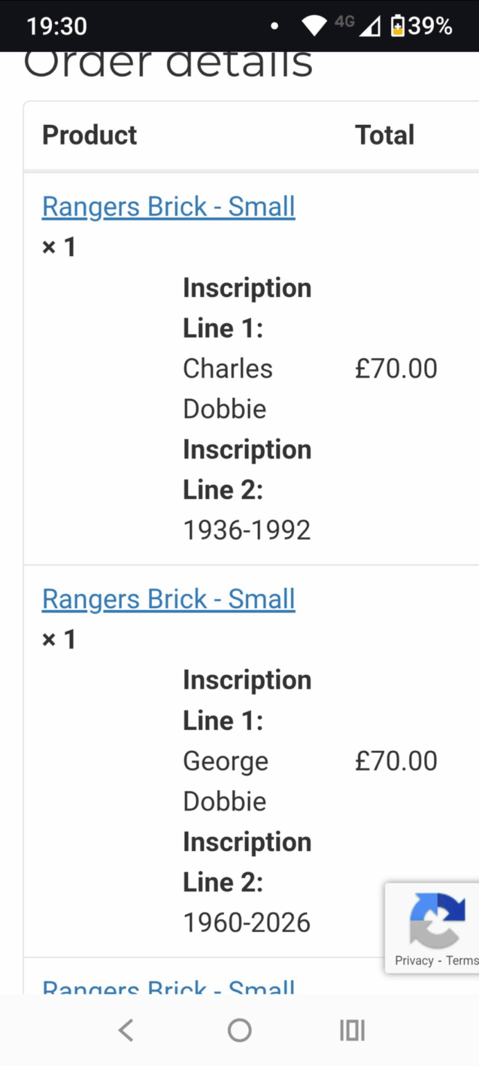Tap the notification dot in the status bar
Screen dimensions: 479x1066
tap(275, 26)
